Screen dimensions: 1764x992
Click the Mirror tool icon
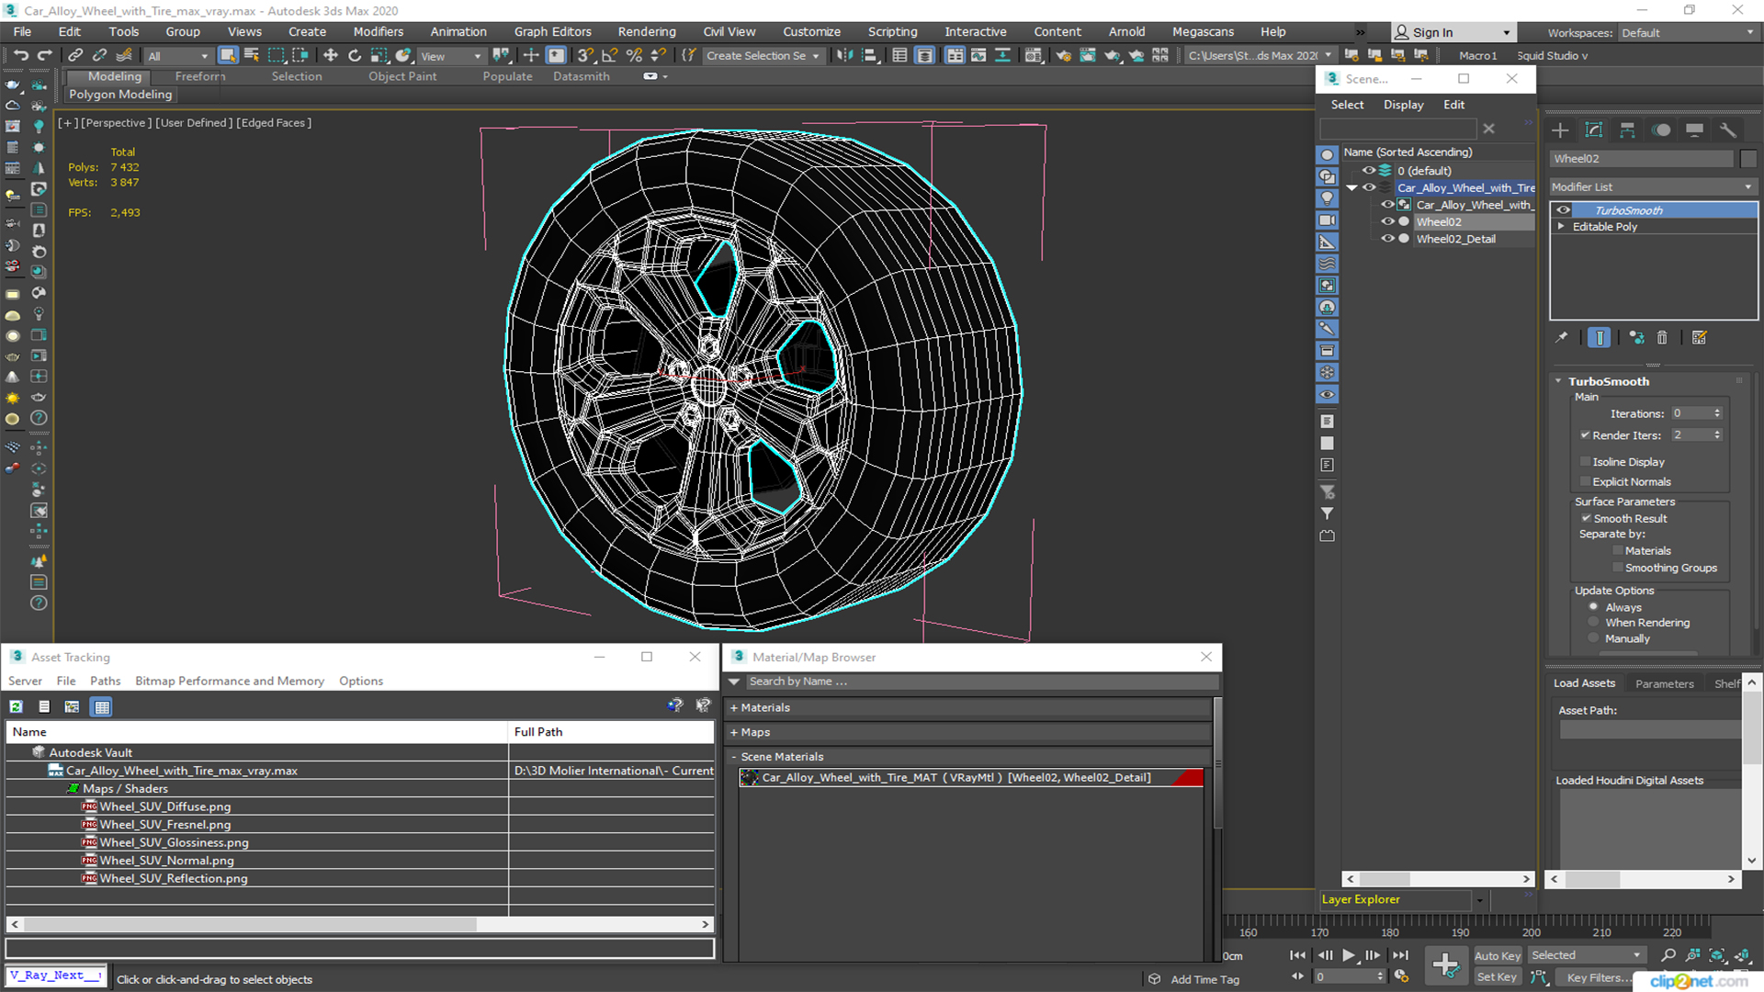844,55
